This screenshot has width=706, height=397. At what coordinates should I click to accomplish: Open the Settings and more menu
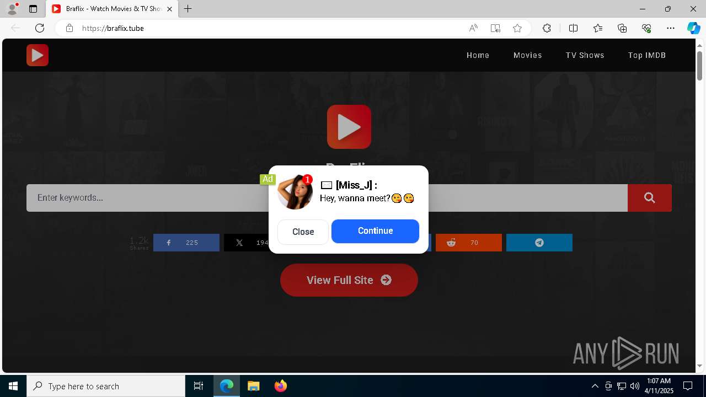671,28
